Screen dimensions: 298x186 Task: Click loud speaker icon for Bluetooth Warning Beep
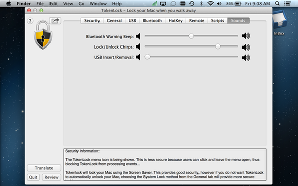click(246, 36)
